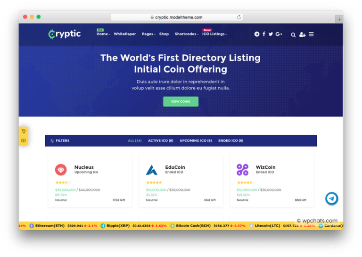Click Nucleus star rating

pos(63,182)
